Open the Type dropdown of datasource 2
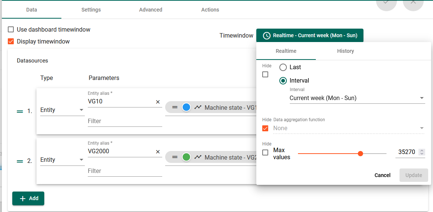This screenshot has height=212, width=433. point(62,160)
